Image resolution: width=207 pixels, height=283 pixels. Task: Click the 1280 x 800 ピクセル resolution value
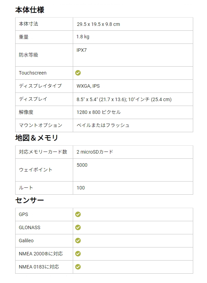pyautogui.click(x=99, y=112)
